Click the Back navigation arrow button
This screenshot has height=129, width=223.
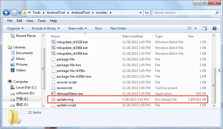coord(7,13)
